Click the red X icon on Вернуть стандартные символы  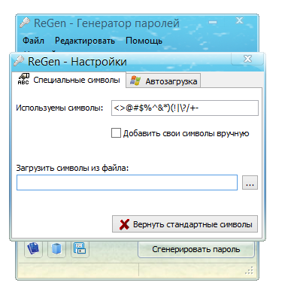pos(124,224)
